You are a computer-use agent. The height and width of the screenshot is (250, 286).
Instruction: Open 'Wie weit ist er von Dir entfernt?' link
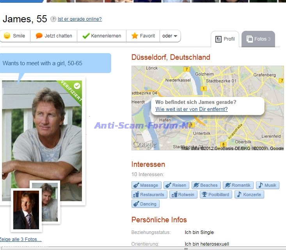(x=192, y=109)
